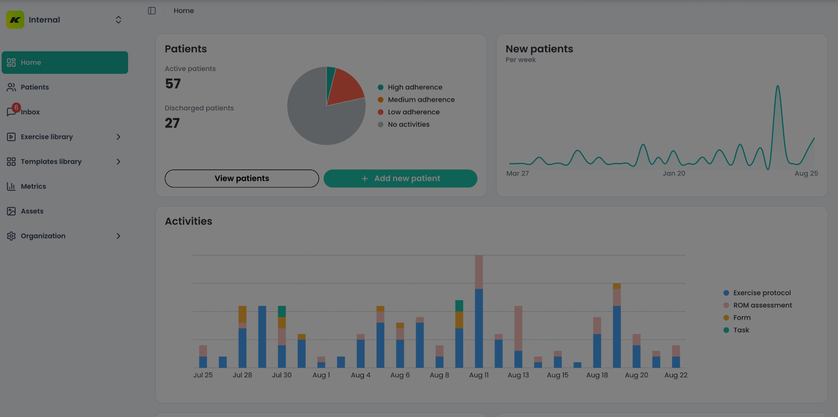Expand the Organization submenu chevron
This screenshot has height=417, width=838.
tap(118, 236)
